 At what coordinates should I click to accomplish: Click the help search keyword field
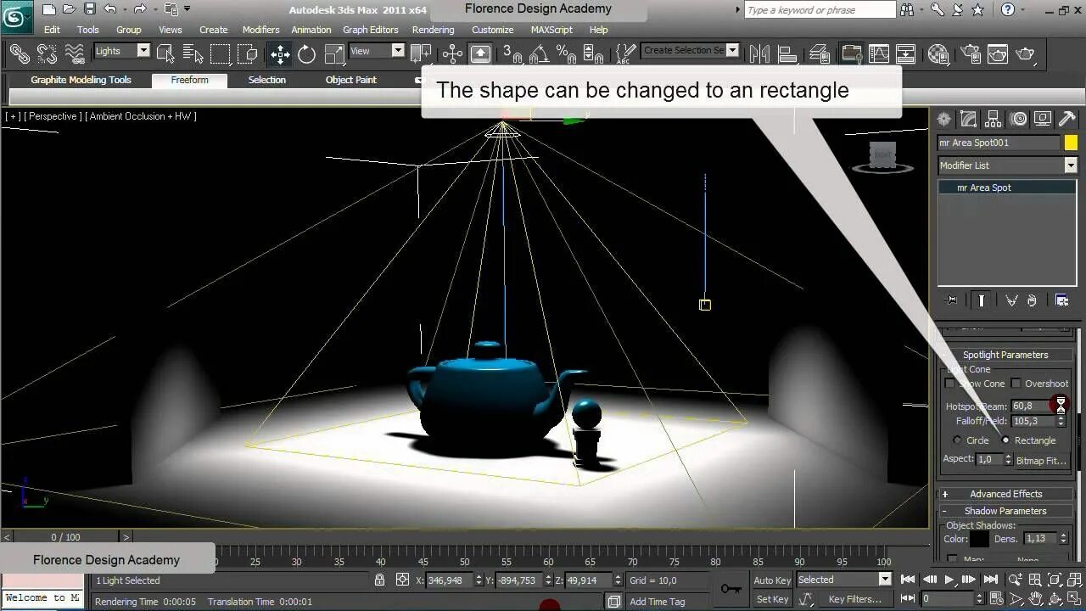(820, 10)
